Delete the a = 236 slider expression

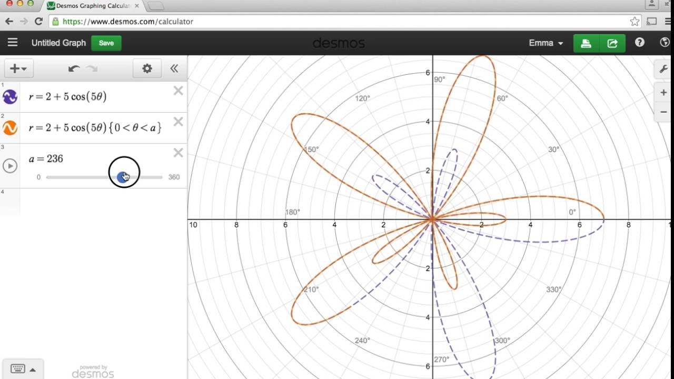[178, 153]
